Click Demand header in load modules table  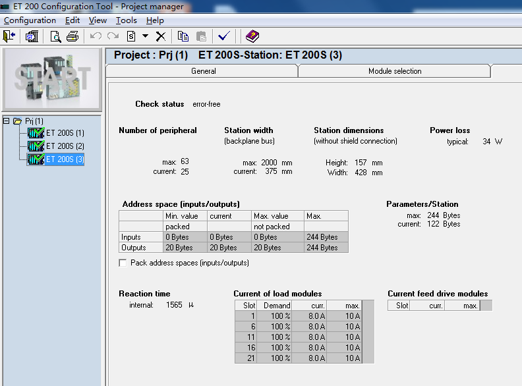tap(274, 306)
